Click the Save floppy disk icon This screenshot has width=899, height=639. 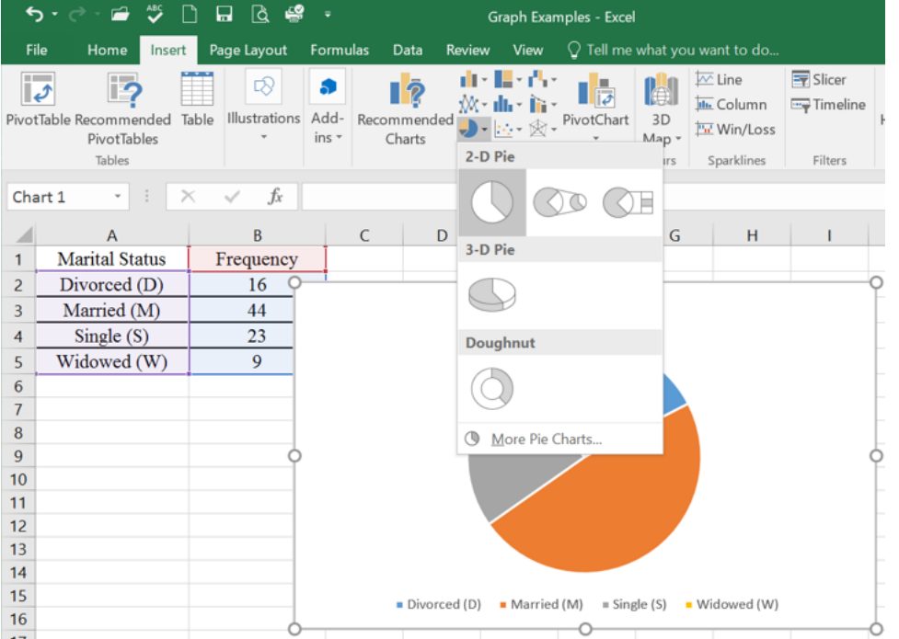tap(225, 14)
